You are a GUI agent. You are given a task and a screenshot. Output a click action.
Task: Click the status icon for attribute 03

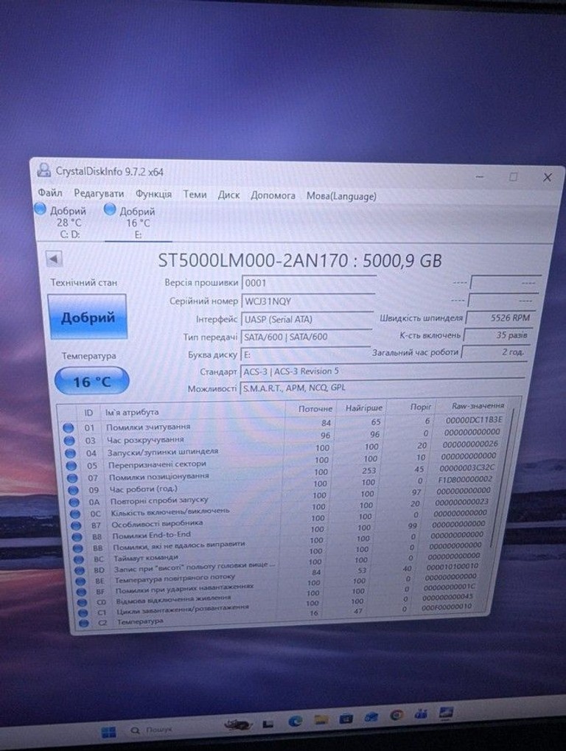click(70, 440)
